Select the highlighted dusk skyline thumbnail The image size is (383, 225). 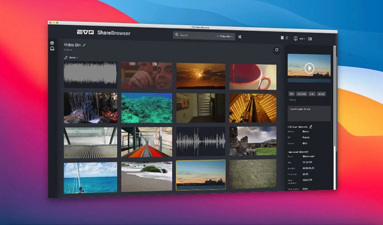pyautogui.click(x=201, y=175)
